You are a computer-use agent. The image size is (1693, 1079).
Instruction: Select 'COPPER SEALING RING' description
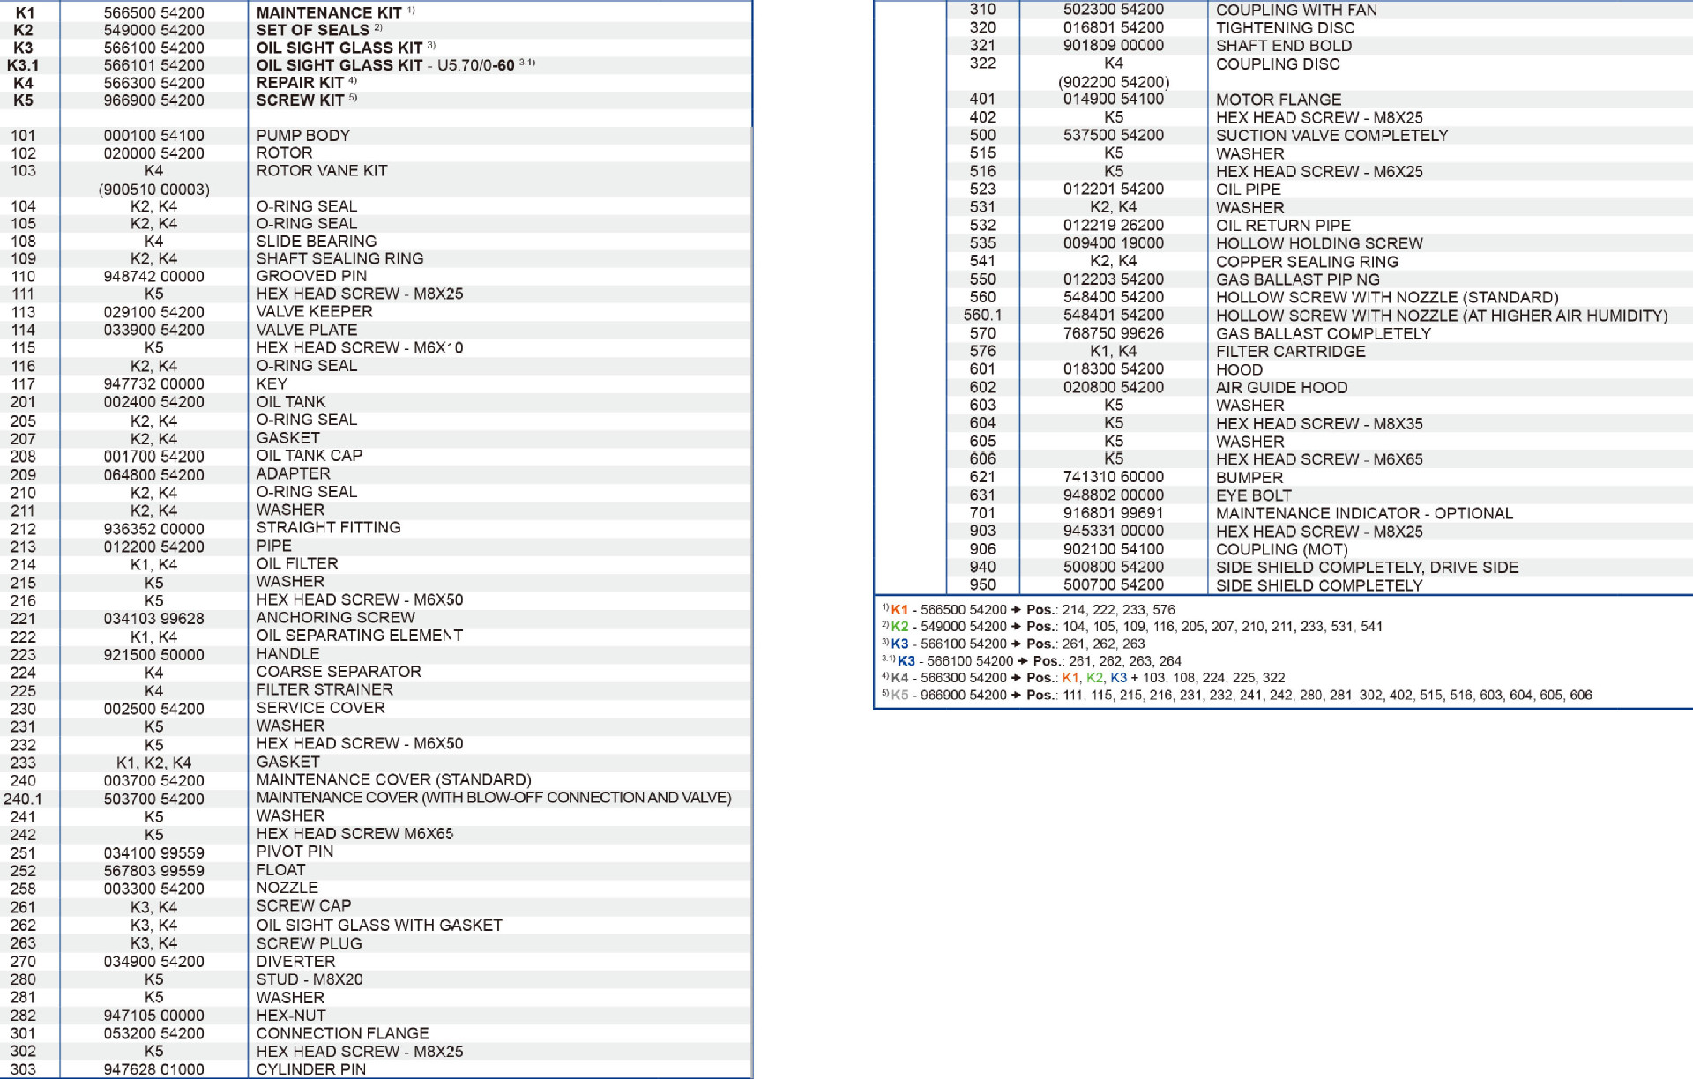pos(1307,262)
